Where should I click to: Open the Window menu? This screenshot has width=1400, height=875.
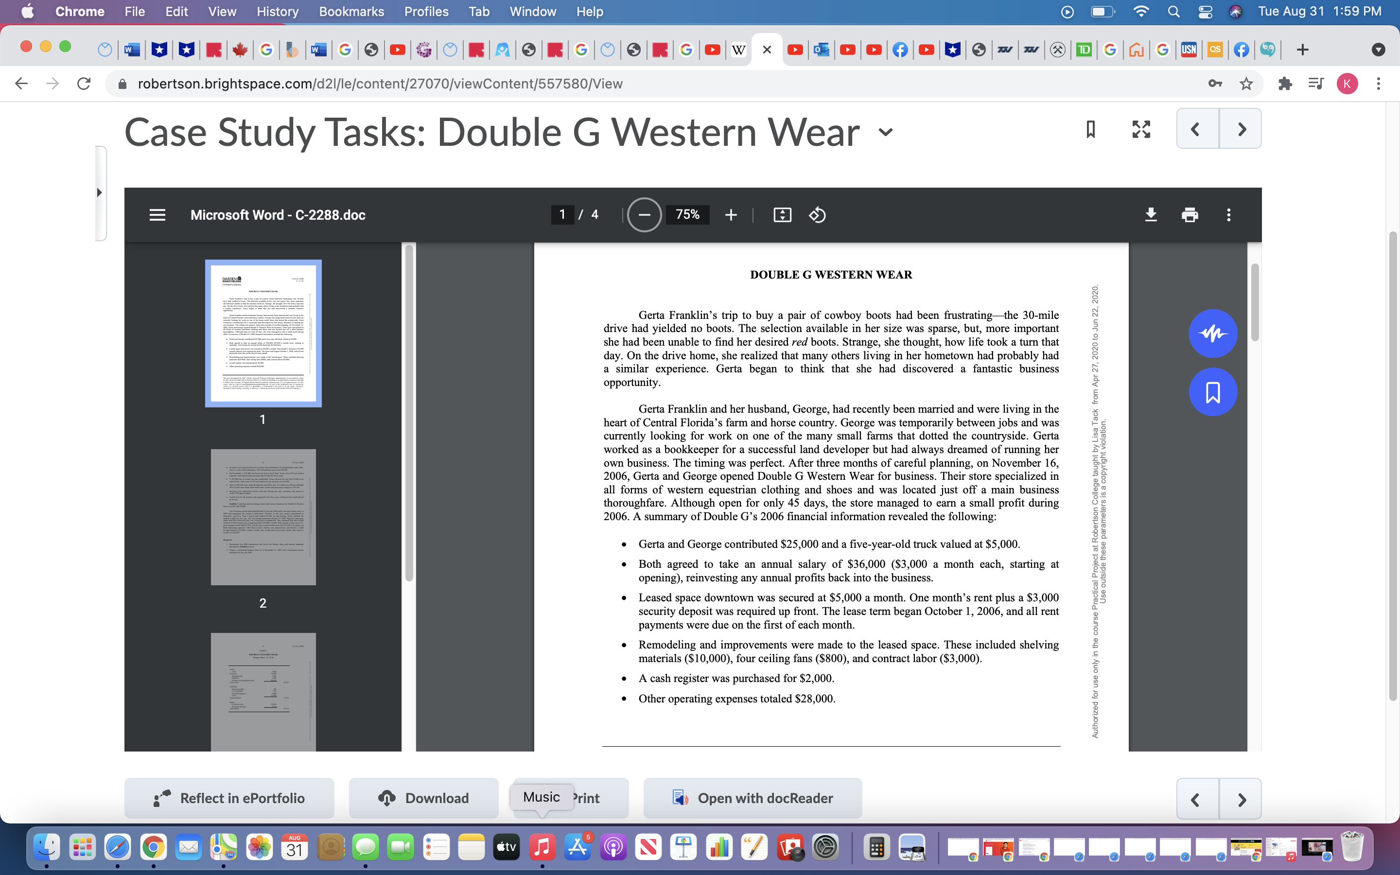tap(532, 12)
